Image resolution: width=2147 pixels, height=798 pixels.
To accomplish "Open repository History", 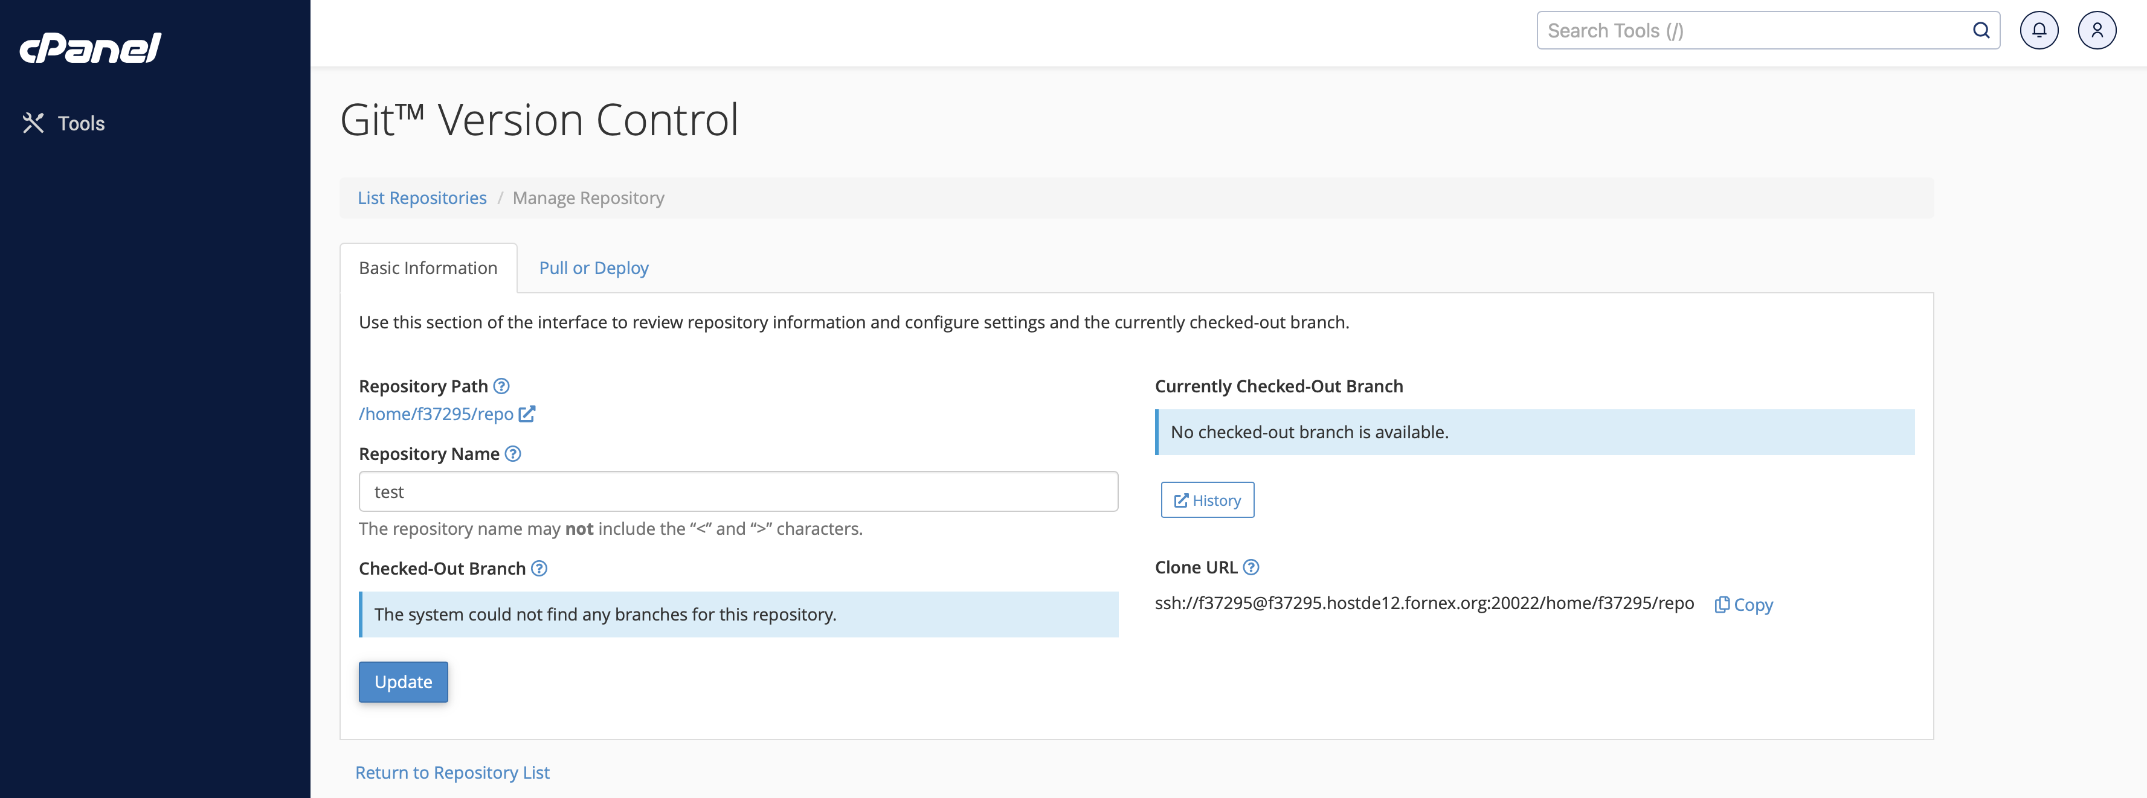I will tap(1207, 500).
